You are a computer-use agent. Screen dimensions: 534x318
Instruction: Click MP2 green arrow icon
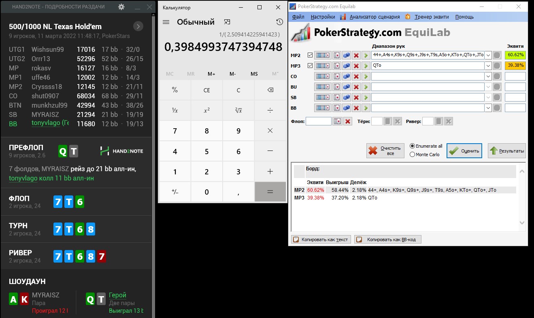[366, 55]
